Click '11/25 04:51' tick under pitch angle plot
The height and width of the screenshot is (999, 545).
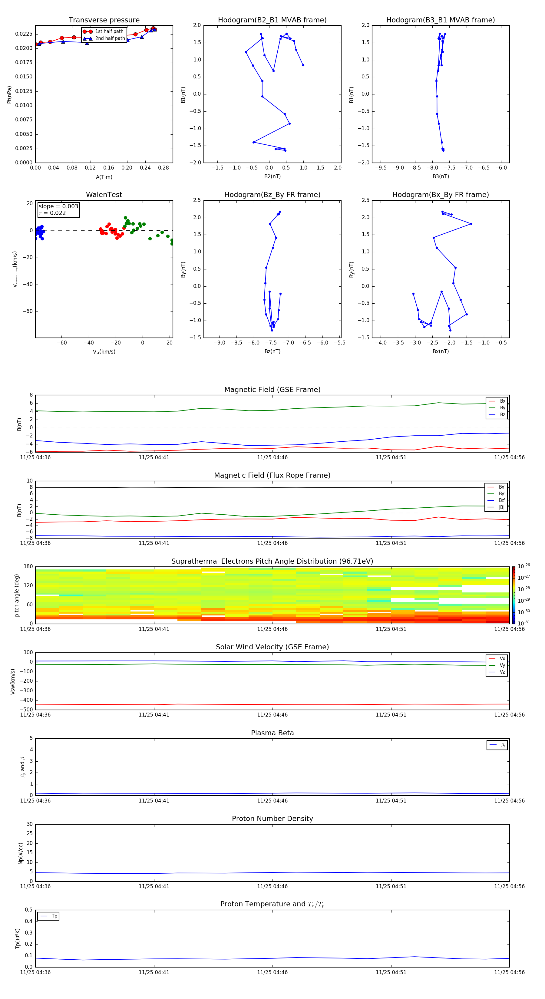391,629
